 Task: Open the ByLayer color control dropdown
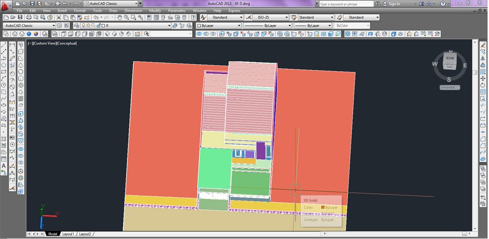tap(219, 26)
